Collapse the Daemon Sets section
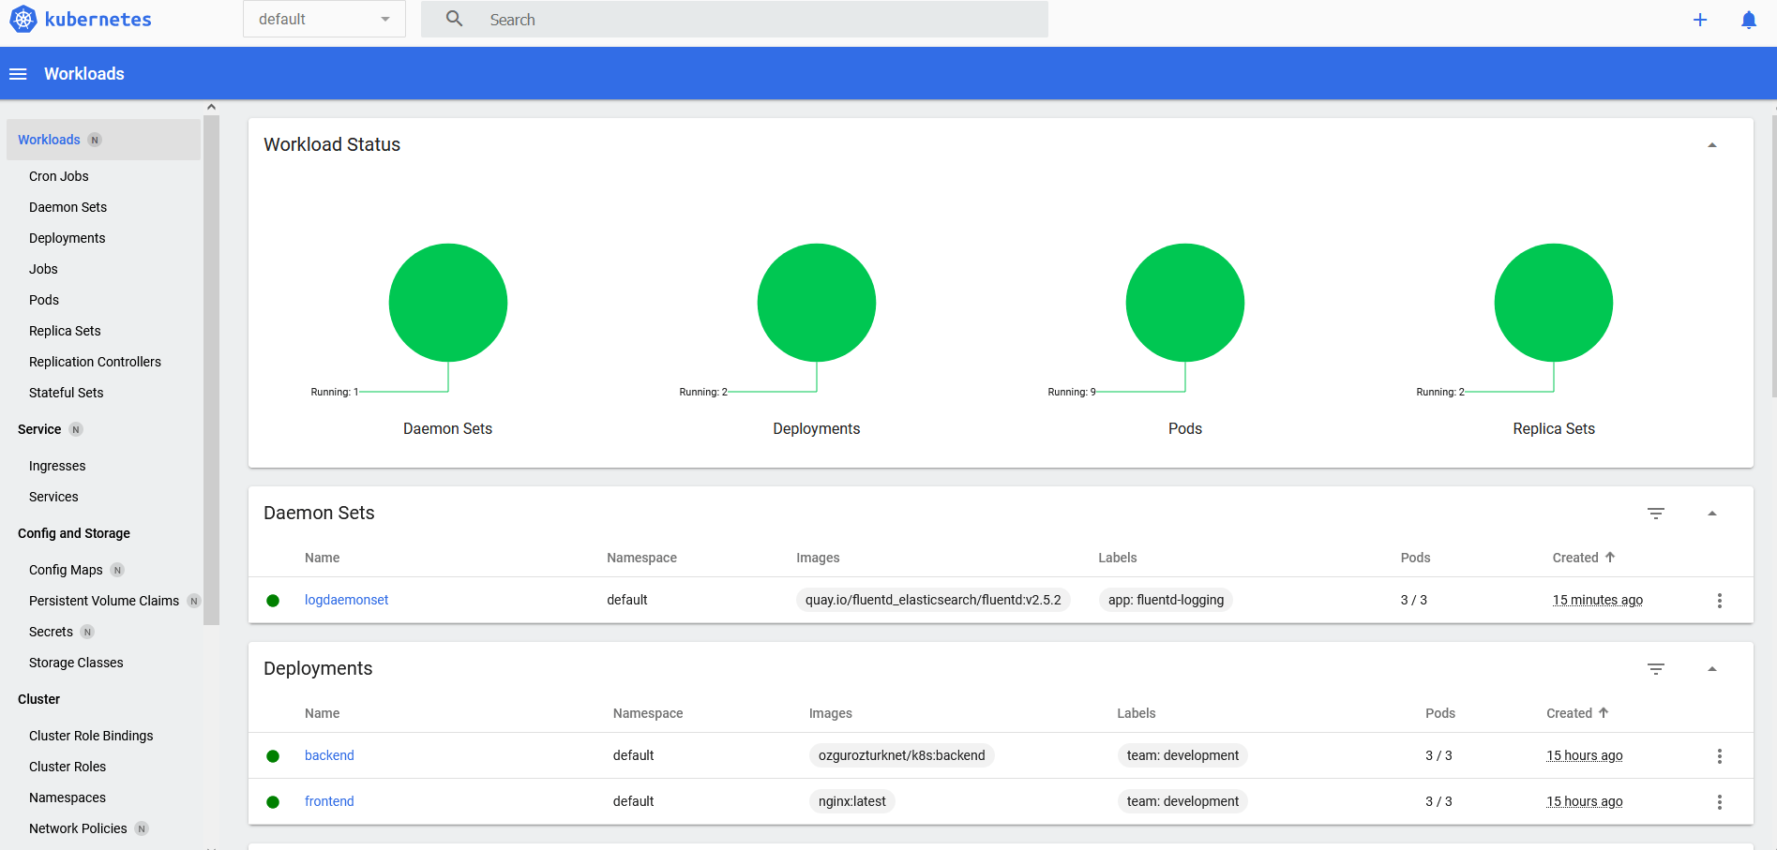1777x850 pixels. (1712, 513)
